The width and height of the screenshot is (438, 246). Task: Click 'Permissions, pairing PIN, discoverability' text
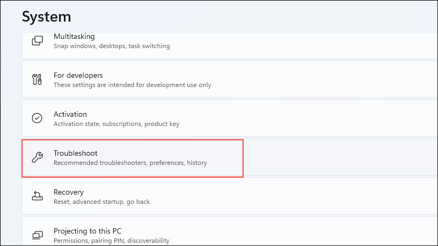pos(111,241)
